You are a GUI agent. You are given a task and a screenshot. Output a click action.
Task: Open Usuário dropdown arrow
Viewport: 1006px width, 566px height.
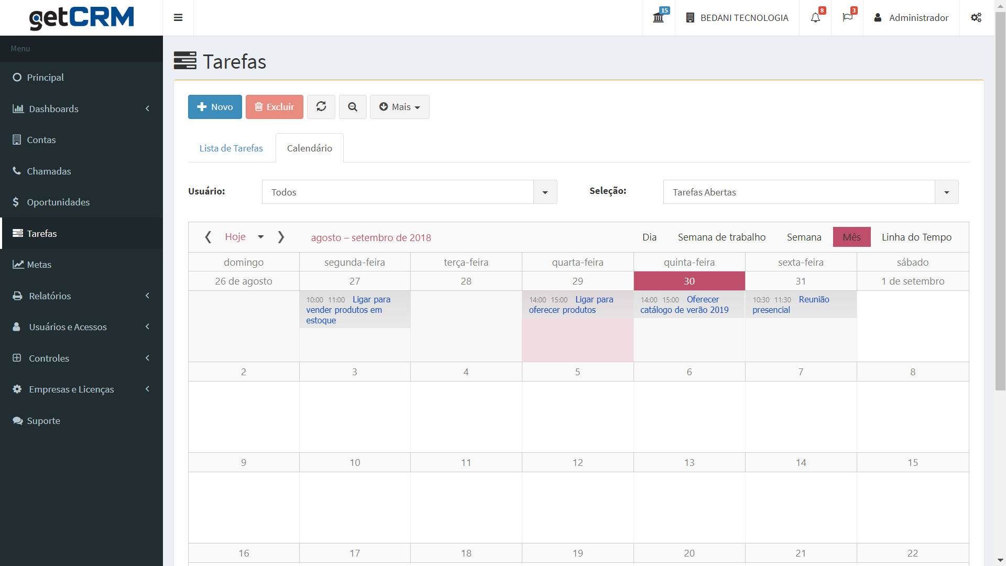pos(545,192)
